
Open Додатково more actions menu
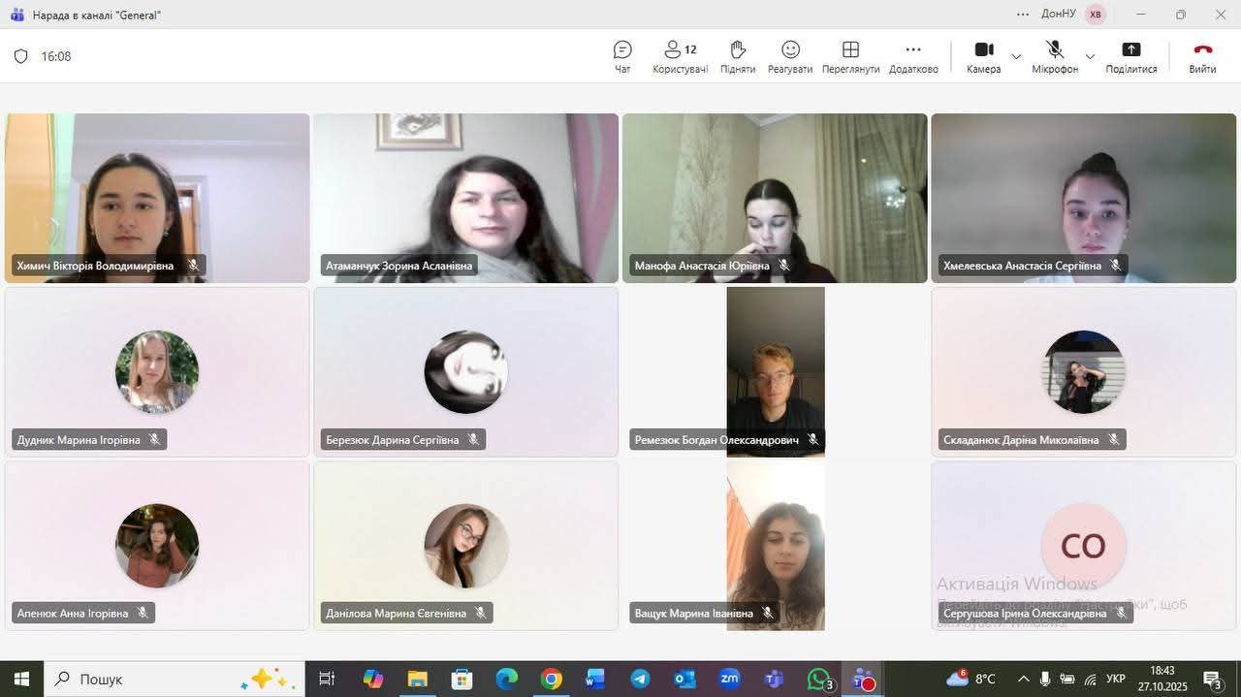pyautogui.click(x=913, y=56)
